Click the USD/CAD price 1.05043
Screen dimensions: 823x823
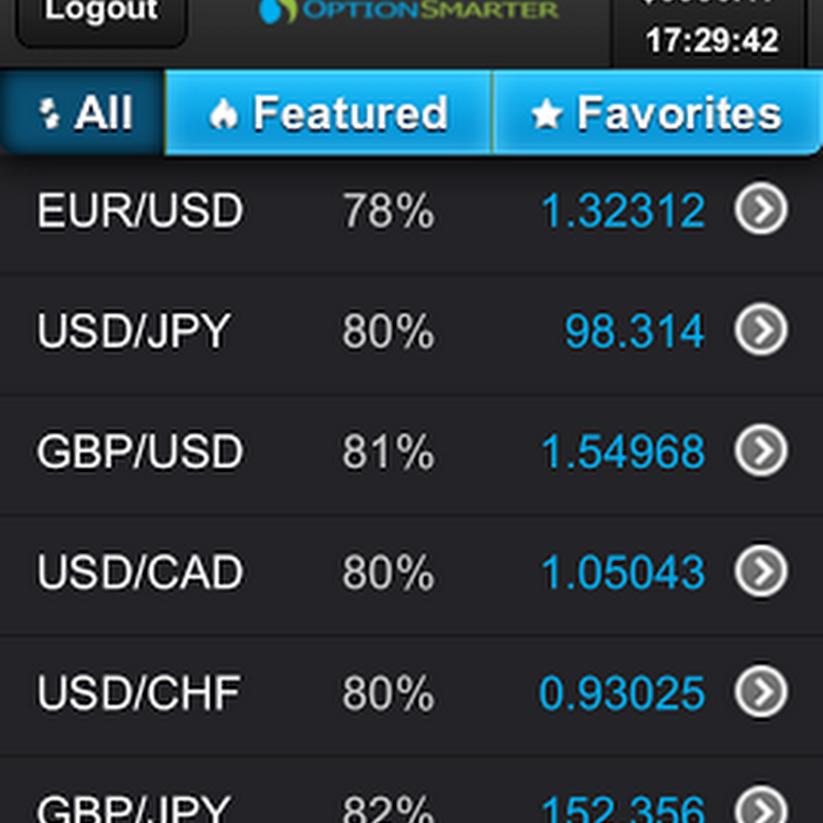point(623,572)
